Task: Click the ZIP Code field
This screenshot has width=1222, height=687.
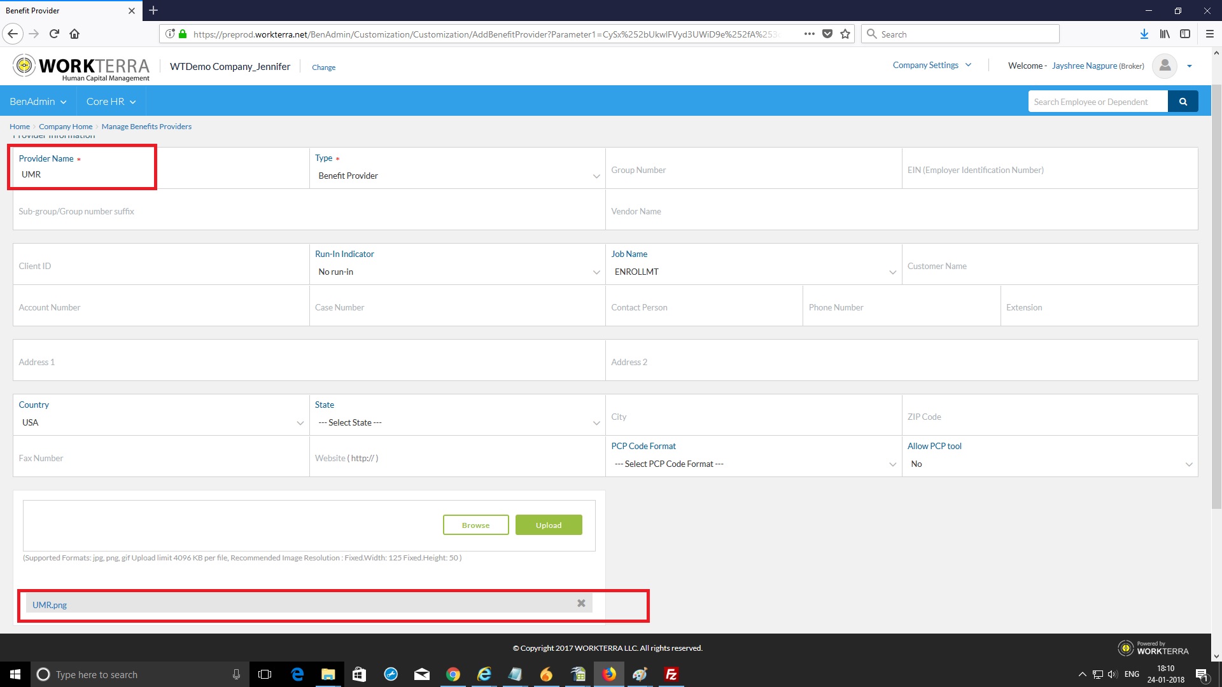Action: click(x=1050, y=415)
